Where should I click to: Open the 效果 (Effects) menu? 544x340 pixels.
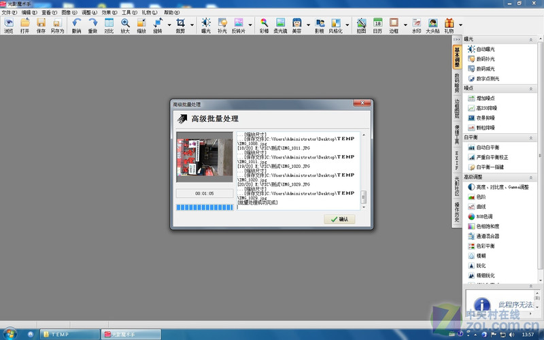[x=109, y=12]
